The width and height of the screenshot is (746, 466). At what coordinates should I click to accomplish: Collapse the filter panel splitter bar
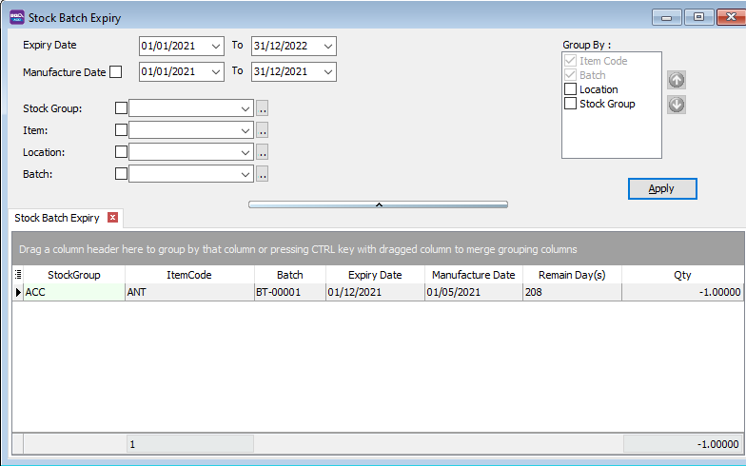(378, 204)
